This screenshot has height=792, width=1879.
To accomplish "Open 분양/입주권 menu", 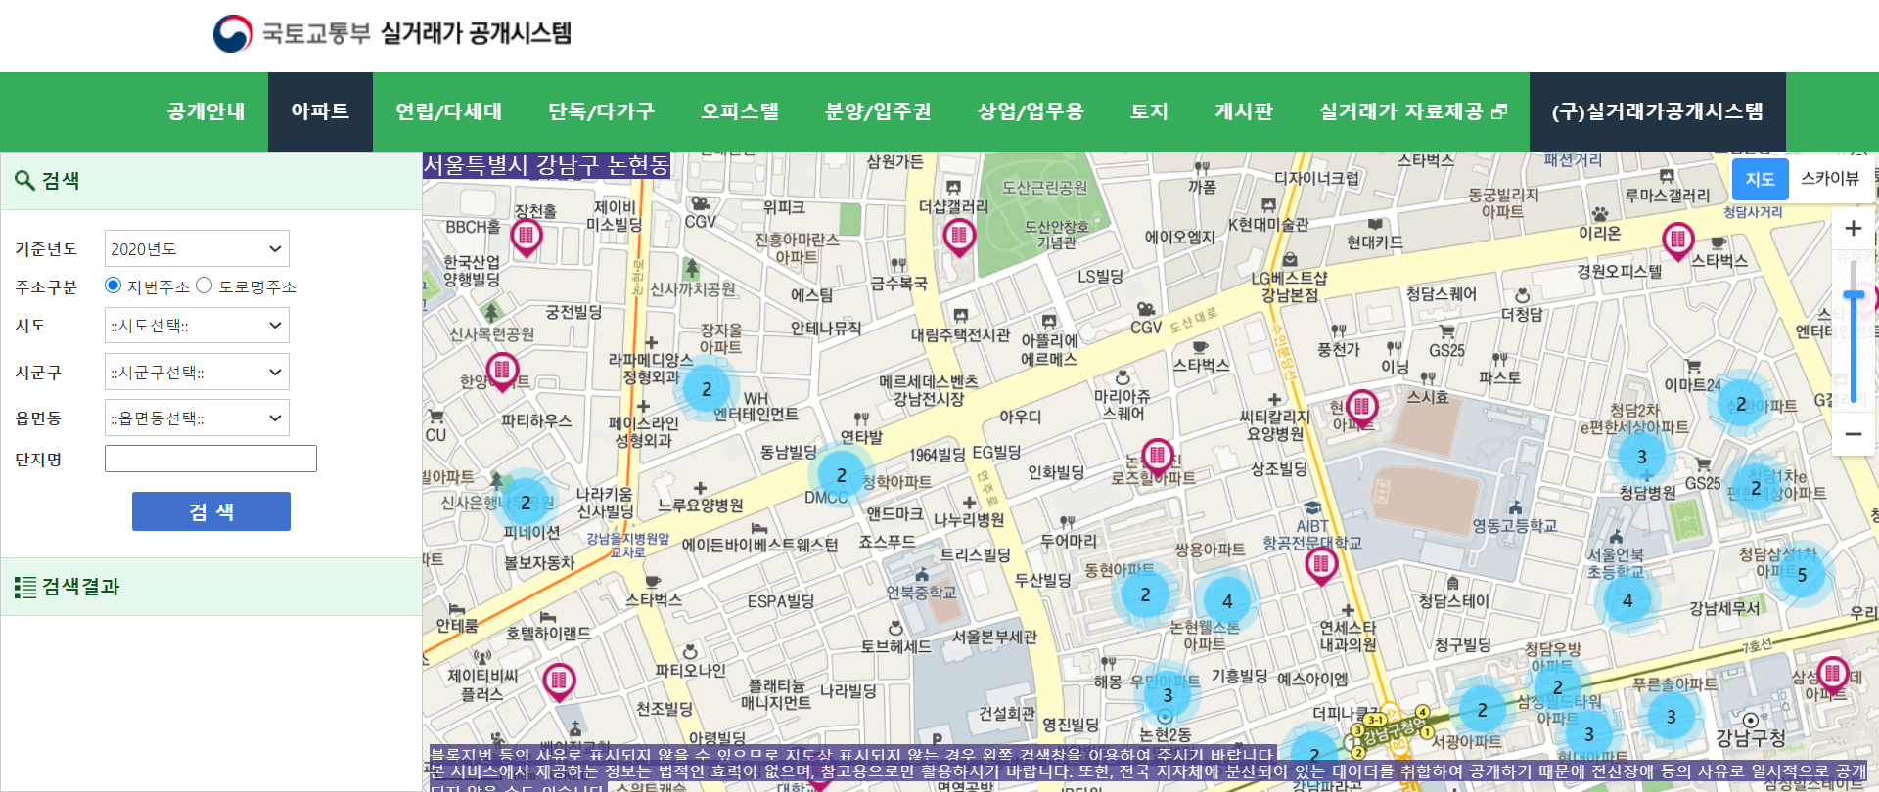I will [878, 111].
